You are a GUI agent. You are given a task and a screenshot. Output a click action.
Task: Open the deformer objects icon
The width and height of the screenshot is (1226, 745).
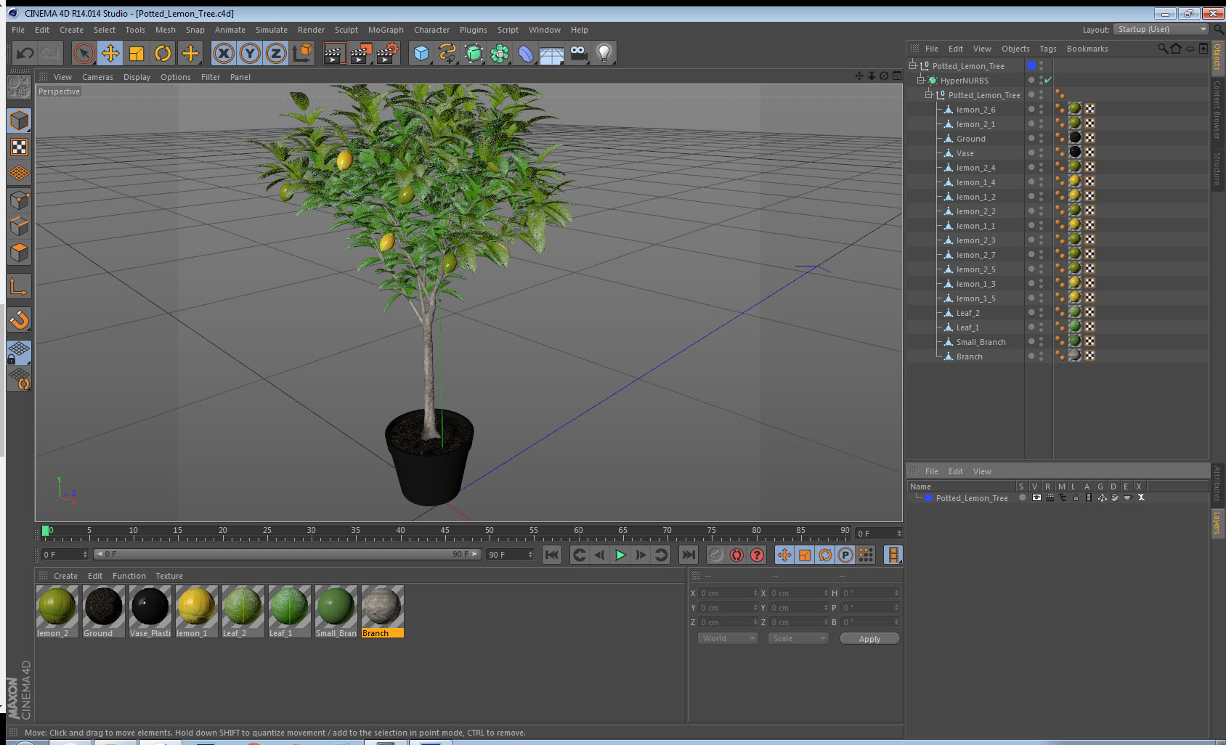[x=526, y=53]
